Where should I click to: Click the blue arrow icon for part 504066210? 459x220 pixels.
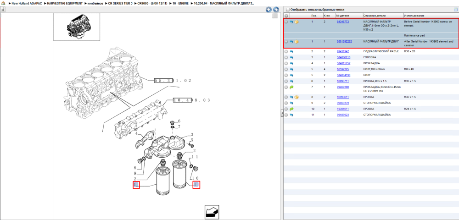(291, 58)
